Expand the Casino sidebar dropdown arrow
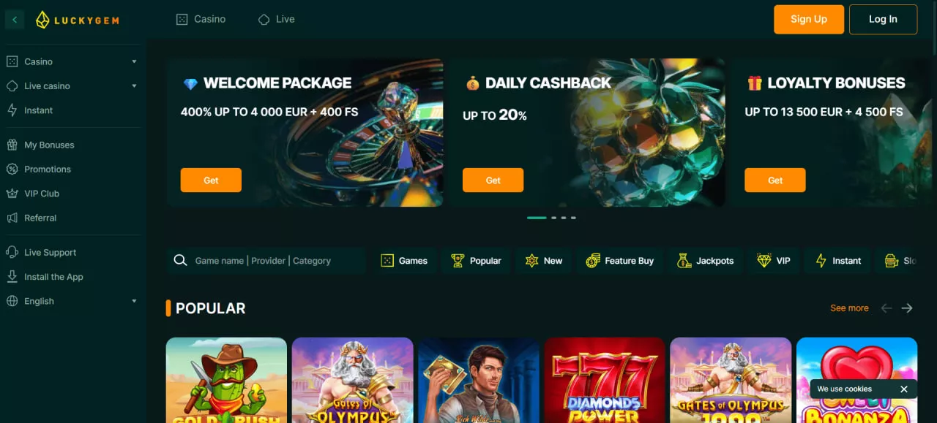This screenshot has width=937, height=423. tap(134, 62)
